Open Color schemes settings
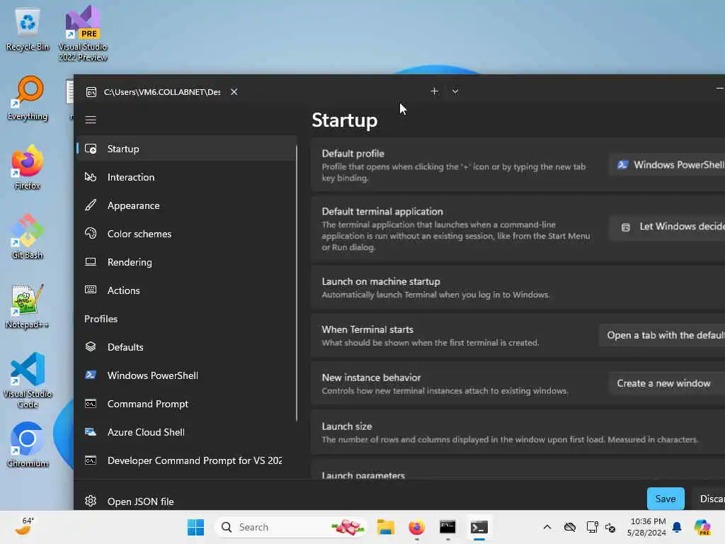Viewport: 725px width, 544px height. tap(186, 234)
